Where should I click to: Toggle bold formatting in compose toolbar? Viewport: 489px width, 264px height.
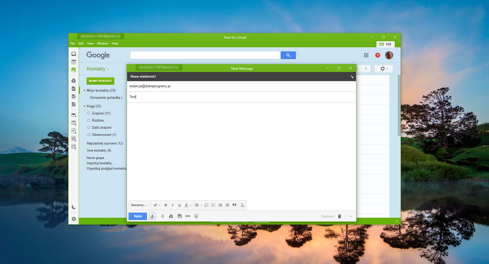(166, 205)
